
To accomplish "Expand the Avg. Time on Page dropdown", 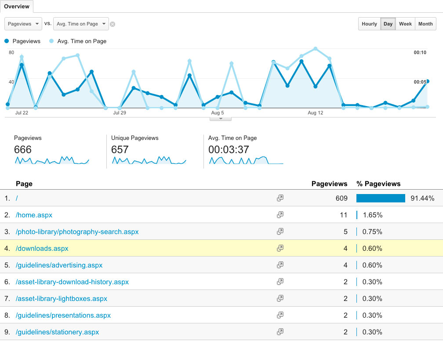I will 81,24.
